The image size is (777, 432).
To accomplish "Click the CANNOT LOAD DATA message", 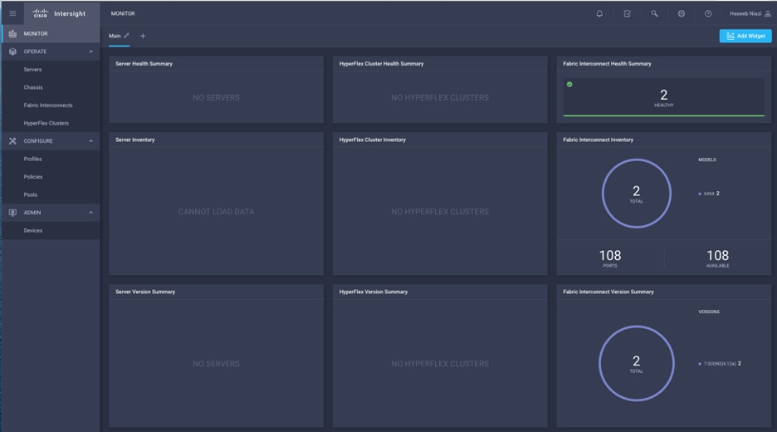I will [x=216, y=212].
